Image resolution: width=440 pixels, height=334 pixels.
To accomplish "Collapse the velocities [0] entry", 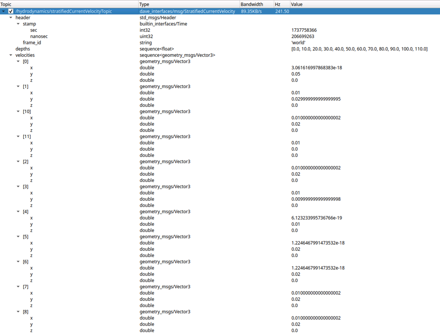I will (x=18, y=61).
